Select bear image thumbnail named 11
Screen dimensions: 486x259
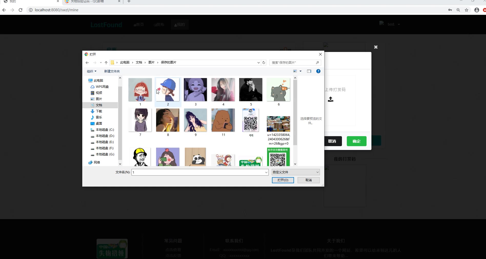223,120
